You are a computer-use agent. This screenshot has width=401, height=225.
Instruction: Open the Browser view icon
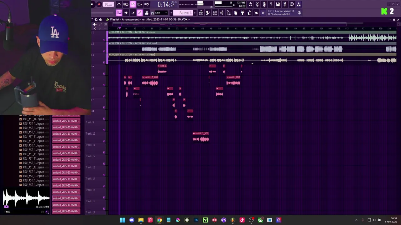[x=229, y=13]
